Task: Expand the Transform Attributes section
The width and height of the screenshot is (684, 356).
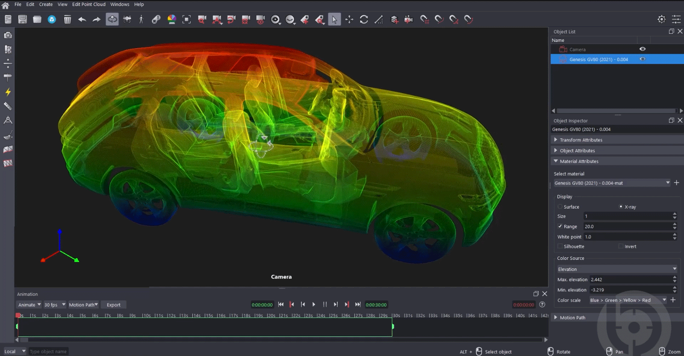Action: (x=581, y=140)
